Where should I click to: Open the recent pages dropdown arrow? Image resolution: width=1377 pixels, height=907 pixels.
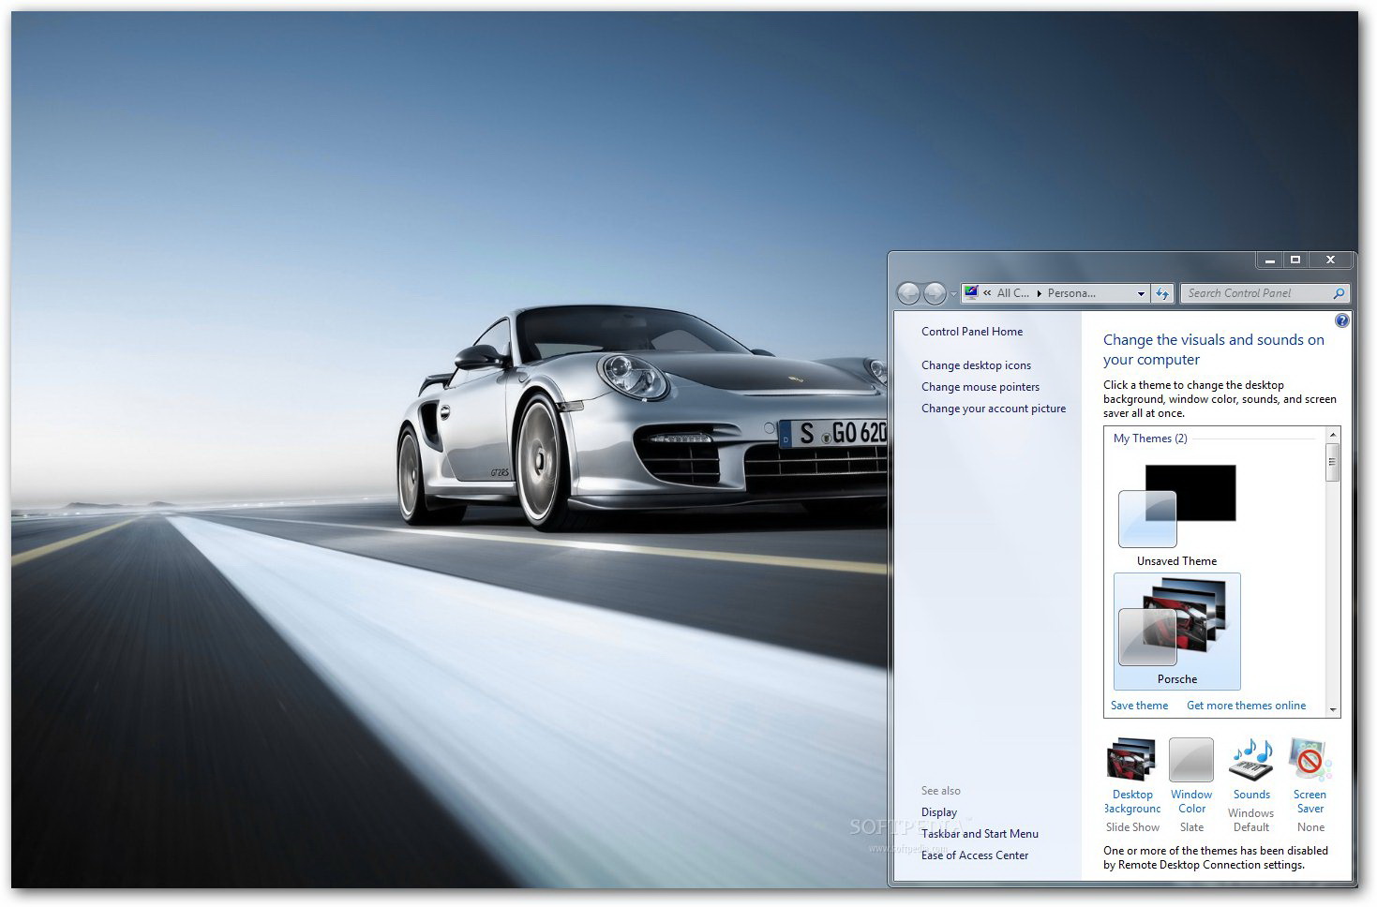[x=953, y=294]
